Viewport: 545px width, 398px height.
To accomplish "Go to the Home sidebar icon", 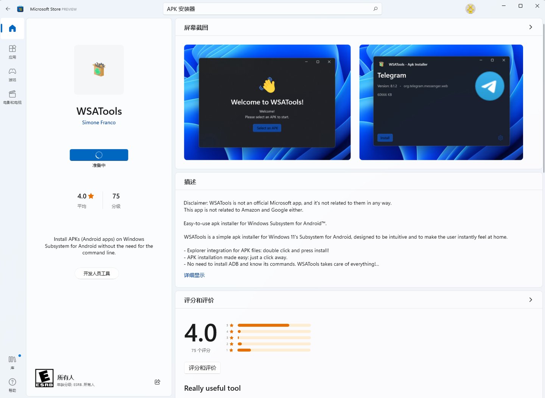I will [x=12, y=28].
